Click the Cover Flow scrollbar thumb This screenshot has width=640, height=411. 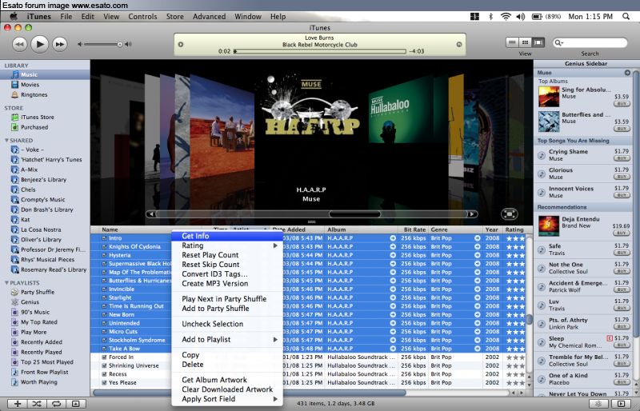click(x=354, y=213)
